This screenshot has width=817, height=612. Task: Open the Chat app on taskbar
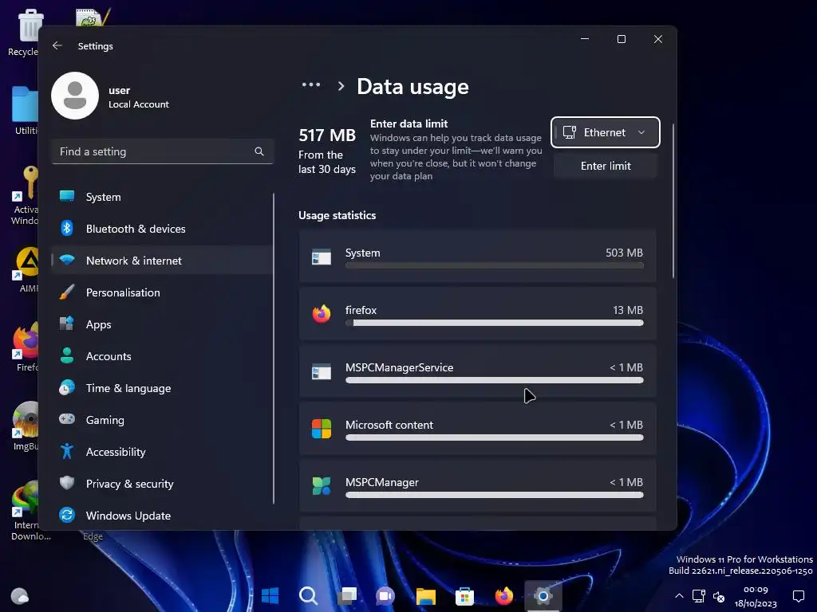[x=385, y=596]
